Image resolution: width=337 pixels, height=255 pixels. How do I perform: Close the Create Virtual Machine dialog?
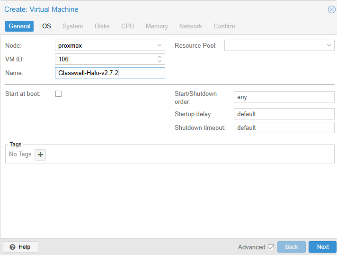331,9
